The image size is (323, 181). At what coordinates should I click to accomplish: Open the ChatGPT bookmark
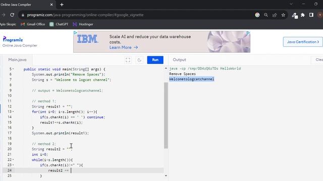coord(59,24)
